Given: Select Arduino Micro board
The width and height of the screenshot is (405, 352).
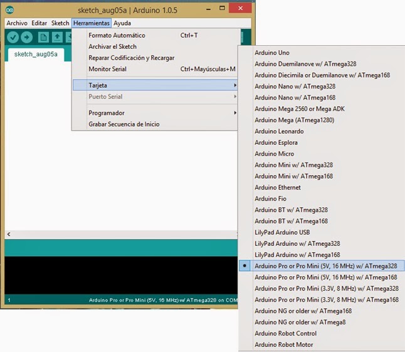Looking at the screenshot, I should [x=322, y=154].
